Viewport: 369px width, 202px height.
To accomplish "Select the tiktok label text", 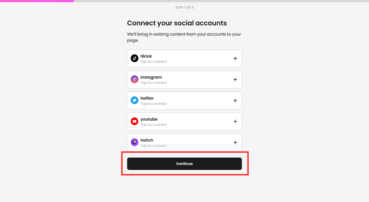I will [146, 56].
